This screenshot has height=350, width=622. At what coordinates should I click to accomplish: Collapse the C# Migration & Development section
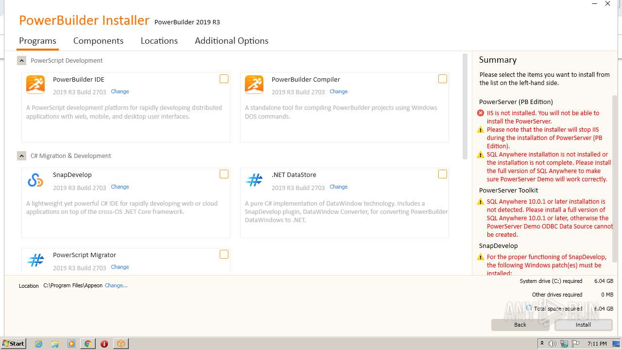point(21,156)
